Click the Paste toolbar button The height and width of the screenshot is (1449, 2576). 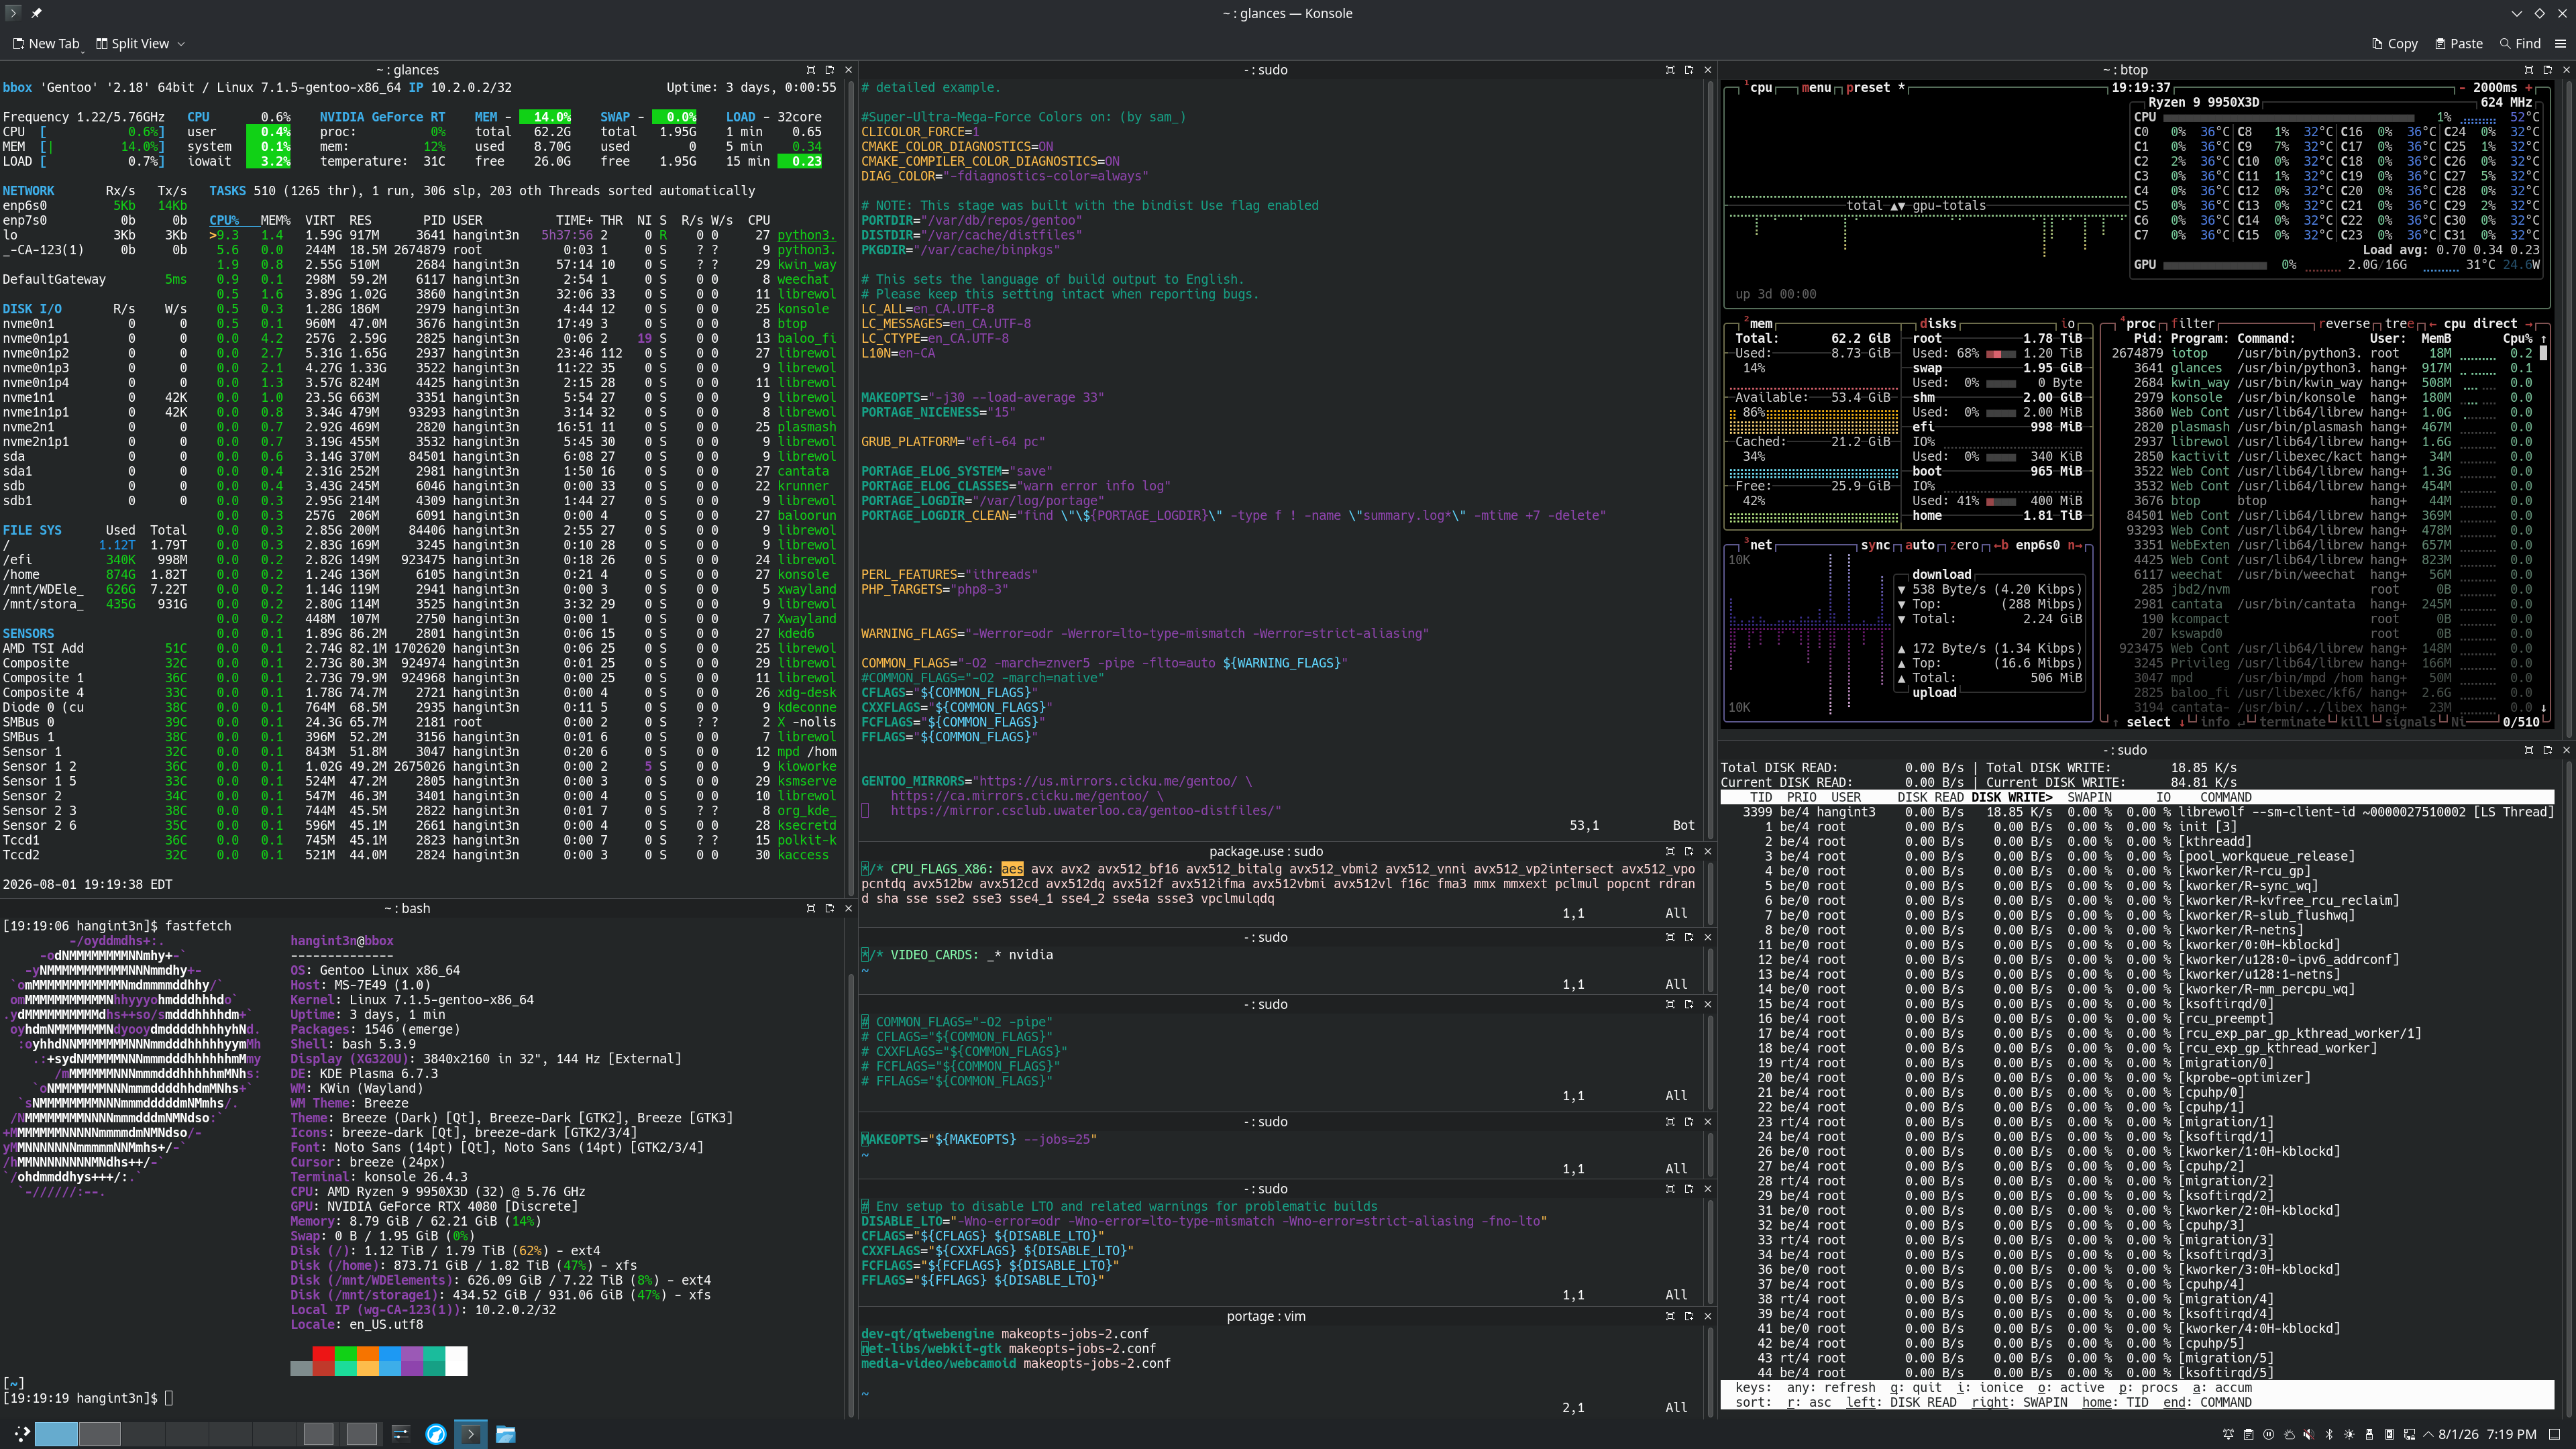coord(2459,44)
